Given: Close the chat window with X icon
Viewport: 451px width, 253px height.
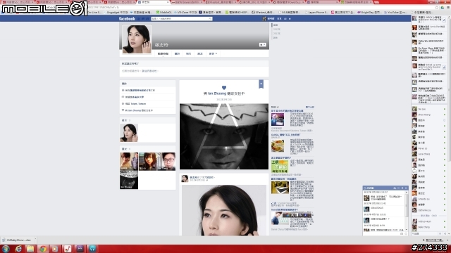Looking at the screenshot, I should click(406, 188).
